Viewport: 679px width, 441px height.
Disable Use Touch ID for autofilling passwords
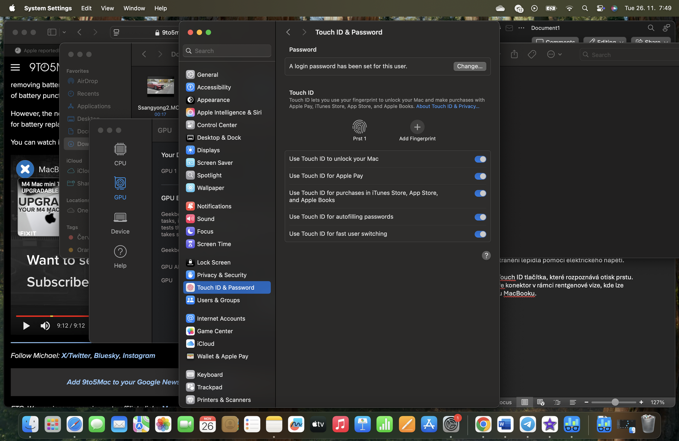click(480, 217)
